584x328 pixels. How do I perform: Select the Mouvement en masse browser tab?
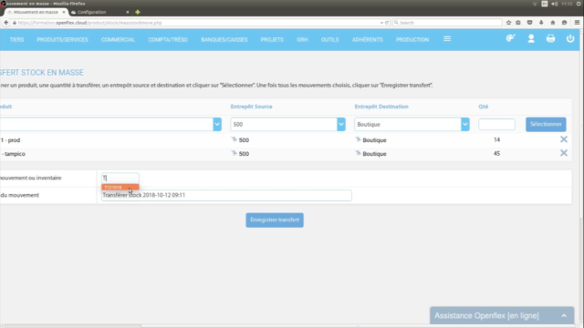click(36, 12)
